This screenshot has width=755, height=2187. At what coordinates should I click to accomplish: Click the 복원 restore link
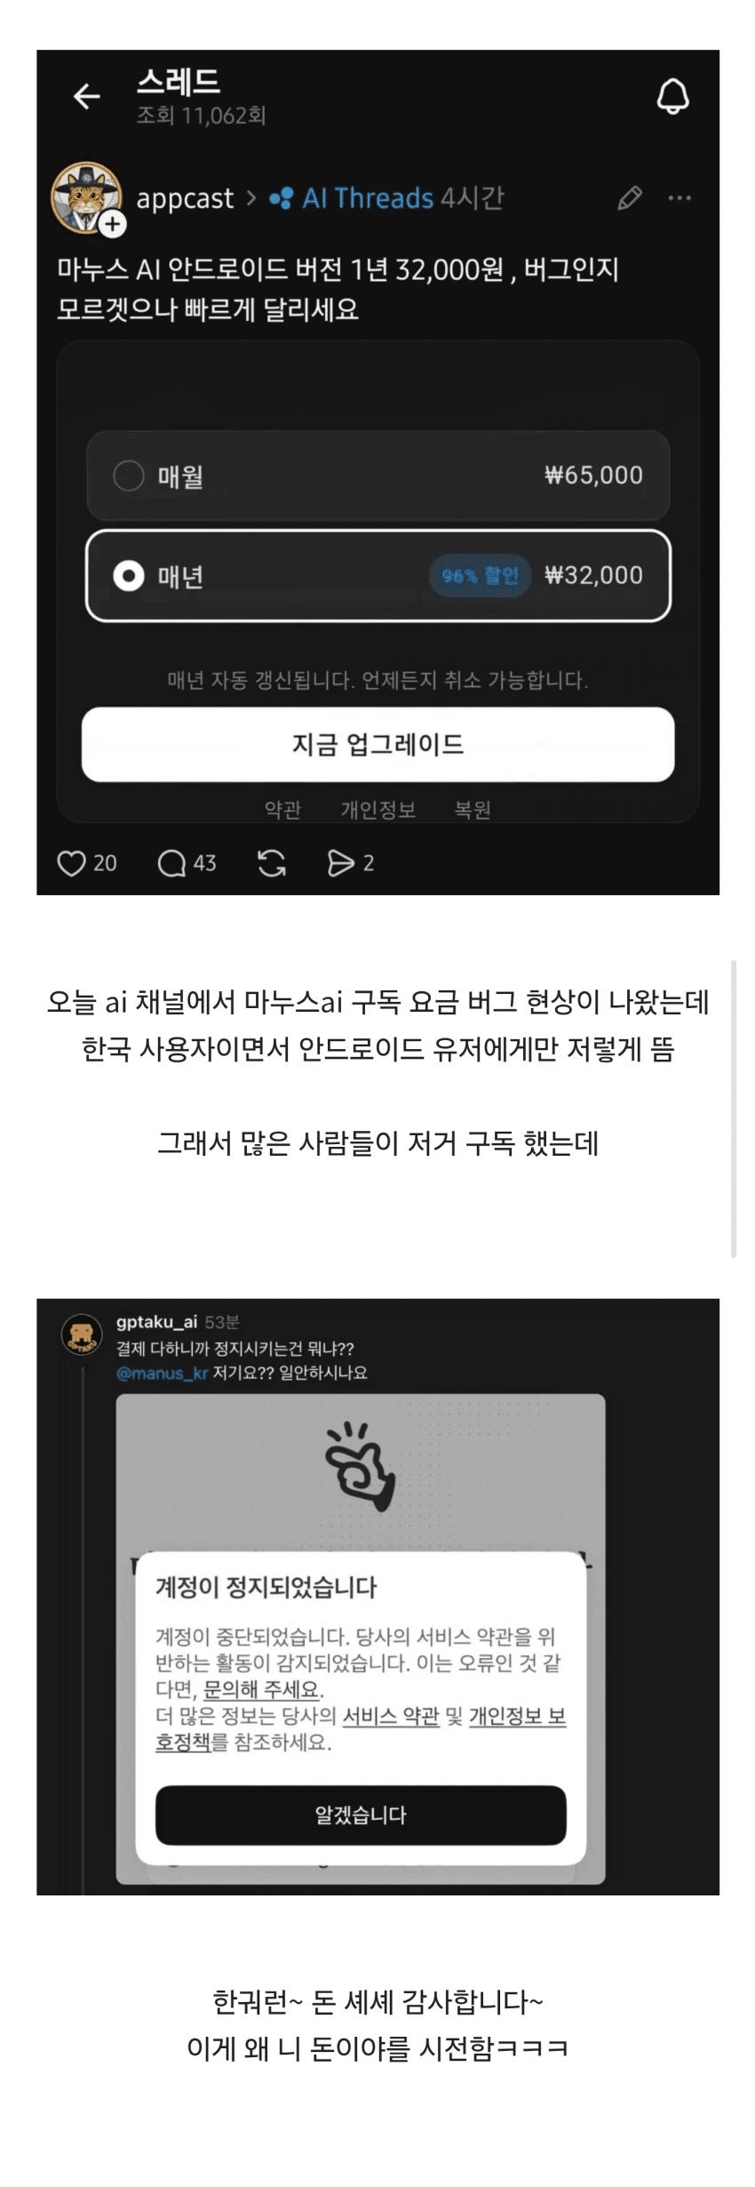[473, 809]
